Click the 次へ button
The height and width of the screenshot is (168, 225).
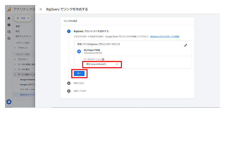coord(79,73)
